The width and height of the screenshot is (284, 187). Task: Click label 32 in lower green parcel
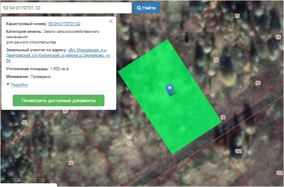182,129
